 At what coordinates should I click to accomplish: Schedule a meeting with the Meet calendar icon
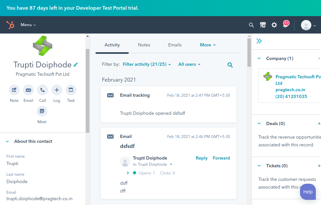[x=42, y=111]
